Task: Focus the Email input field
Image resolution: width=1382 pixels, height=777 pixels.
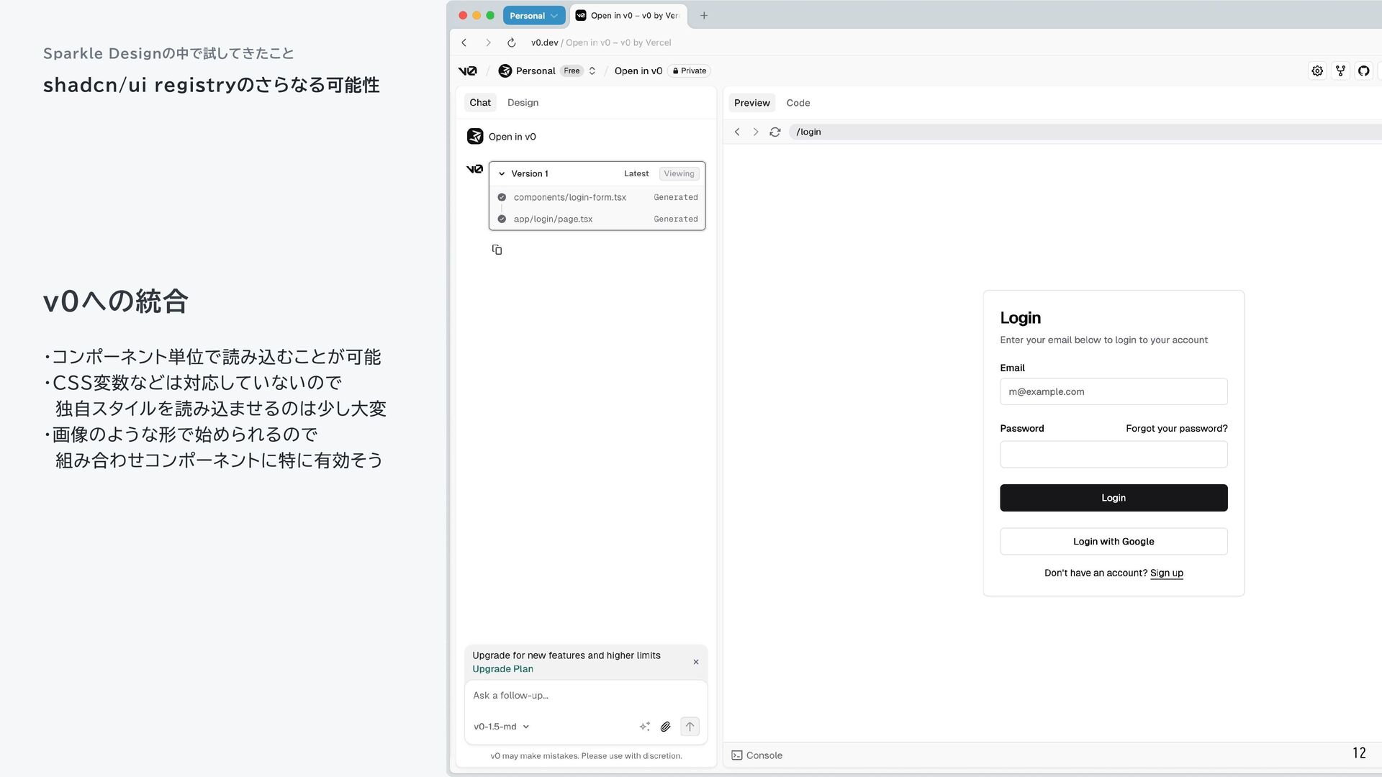Action: pyautogui.click(x=1114, y=391)
